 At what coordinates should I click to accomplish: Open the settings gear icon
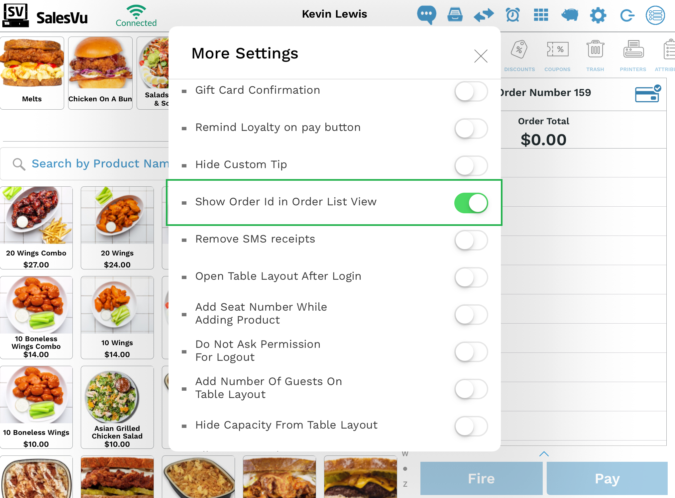598,15
